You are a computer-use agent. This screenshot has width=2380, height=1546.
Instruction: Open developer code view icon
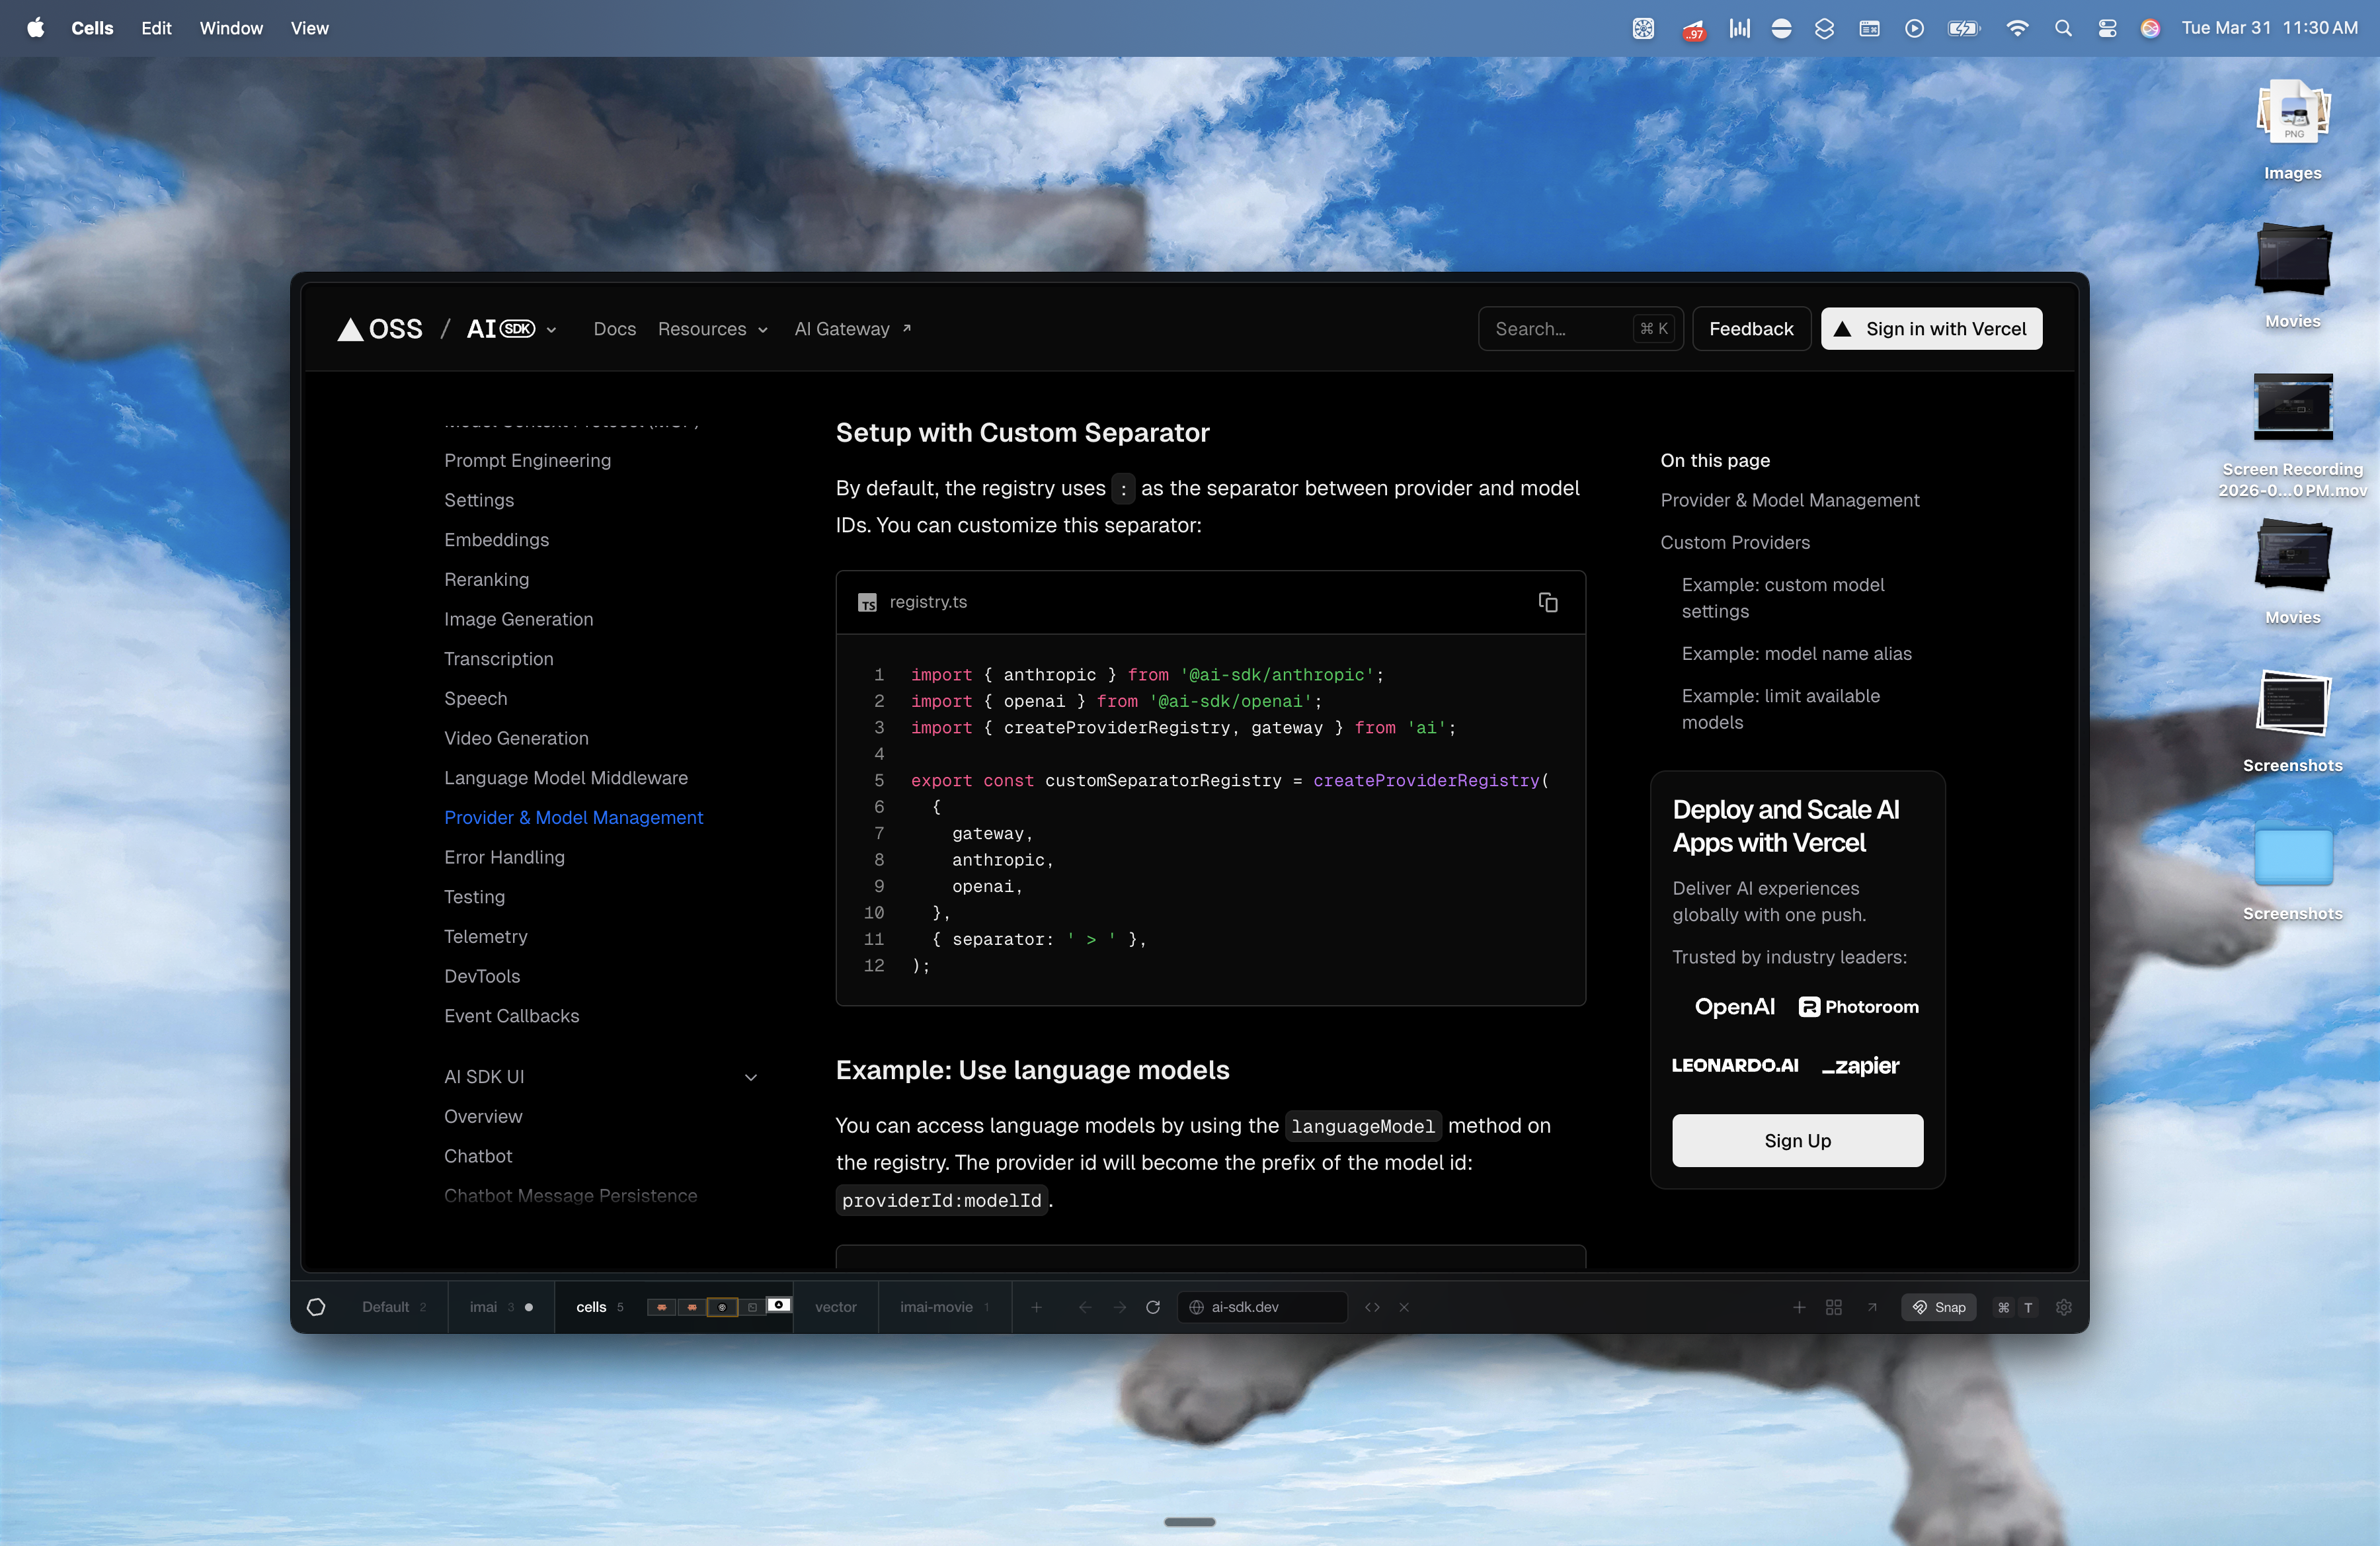[1372, 1307]
